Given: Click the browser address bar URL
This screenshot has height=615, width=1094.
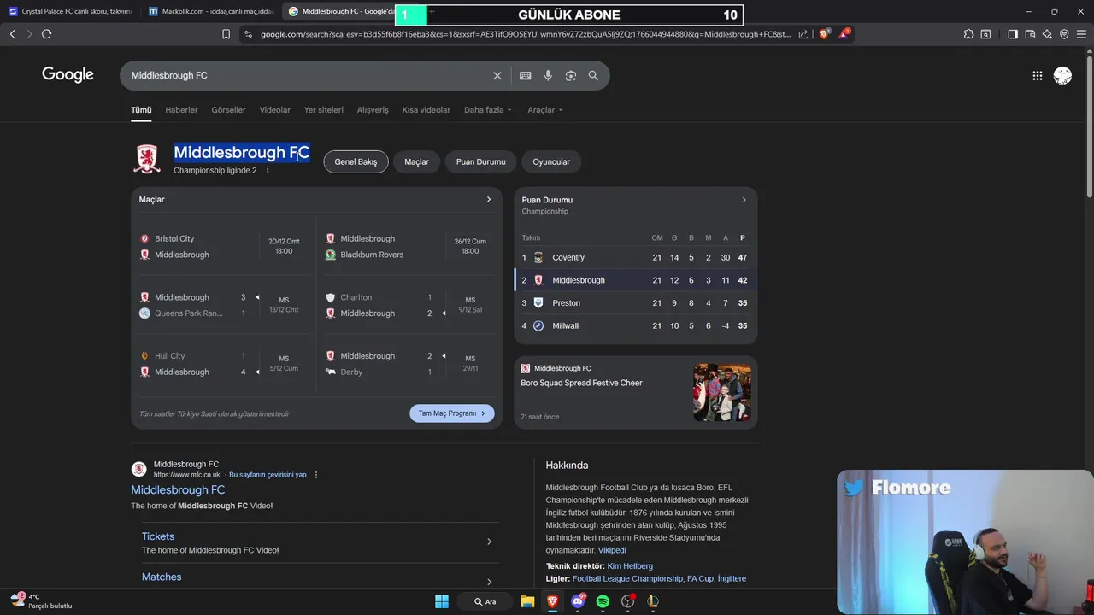Looking at the screenshot, I should coord(526,34).
